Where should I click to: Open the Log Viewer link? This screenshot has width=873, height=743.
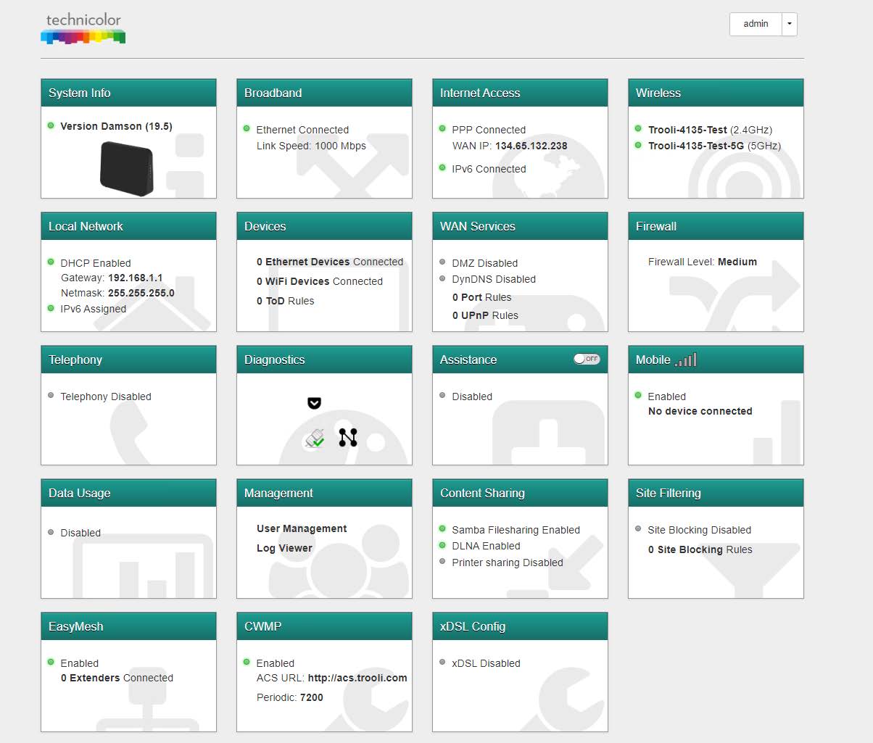[x=284, y=548]
